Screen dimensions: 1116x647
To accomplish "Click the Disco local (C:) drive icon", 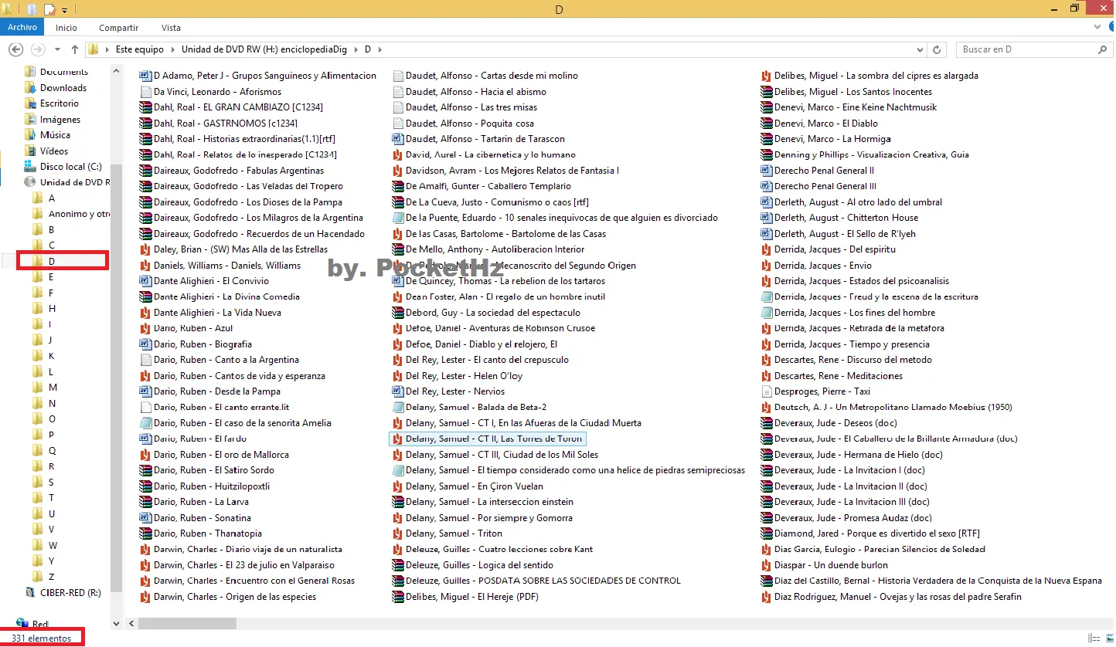I will point(31,167).
